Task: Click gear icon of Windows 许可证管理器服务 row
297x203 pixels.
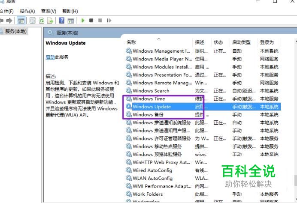Action: pos(129,138)
